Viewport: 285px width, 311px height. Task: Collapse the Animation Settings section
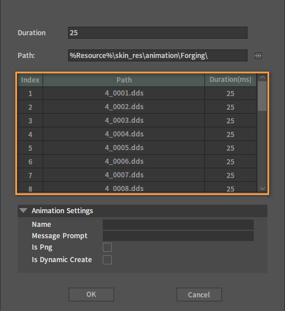coord(23,210)
